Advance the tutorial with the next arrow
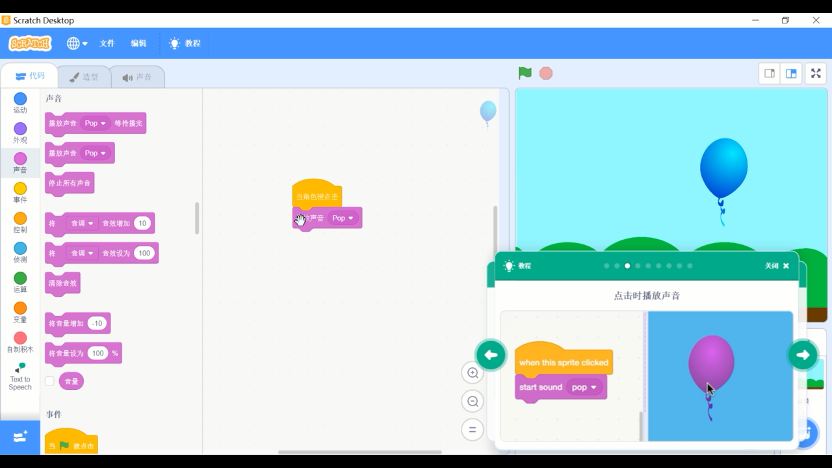The image size is (832, 468). 803,354
